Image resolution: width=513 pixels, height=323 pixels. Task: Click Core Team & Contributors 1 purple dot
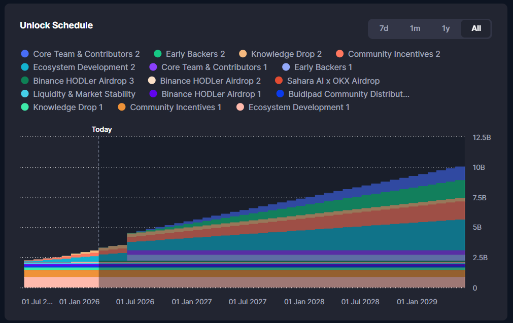click(153, 67)
